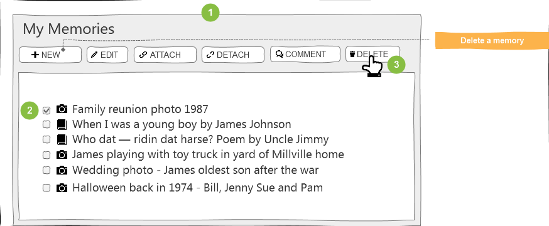Click the camera icon beside Wedding photo
This screenshot has width=549, height=226.
[x=62, y=170]
